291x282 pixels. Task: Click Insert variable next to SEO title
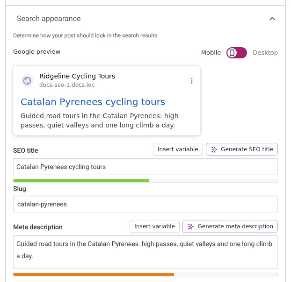pyautogui.click(x=178, y=149)
